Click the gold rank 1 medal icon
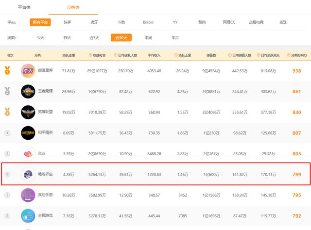The height and width of the screenshot is (230, 311). (x=7, y=70)
